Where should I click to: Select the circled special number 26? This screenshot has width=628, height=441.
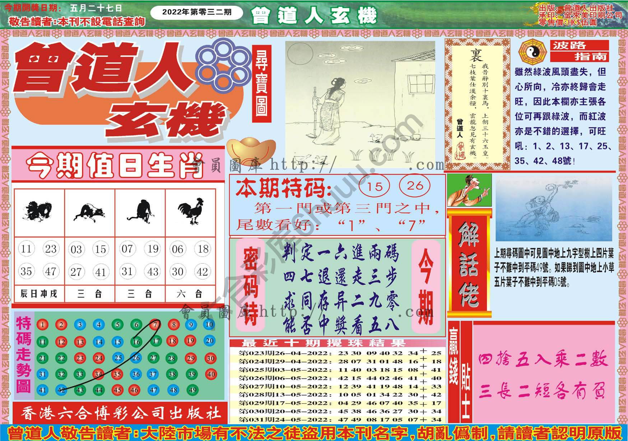415,186
